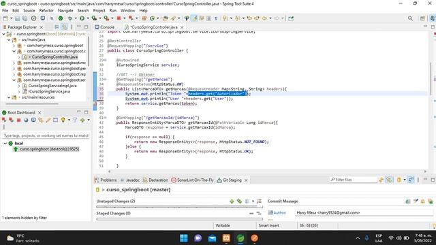Click Add all files to index double-plus icon
The width and height of the screenshot is (436, 245).
click(x=239, y=201)
